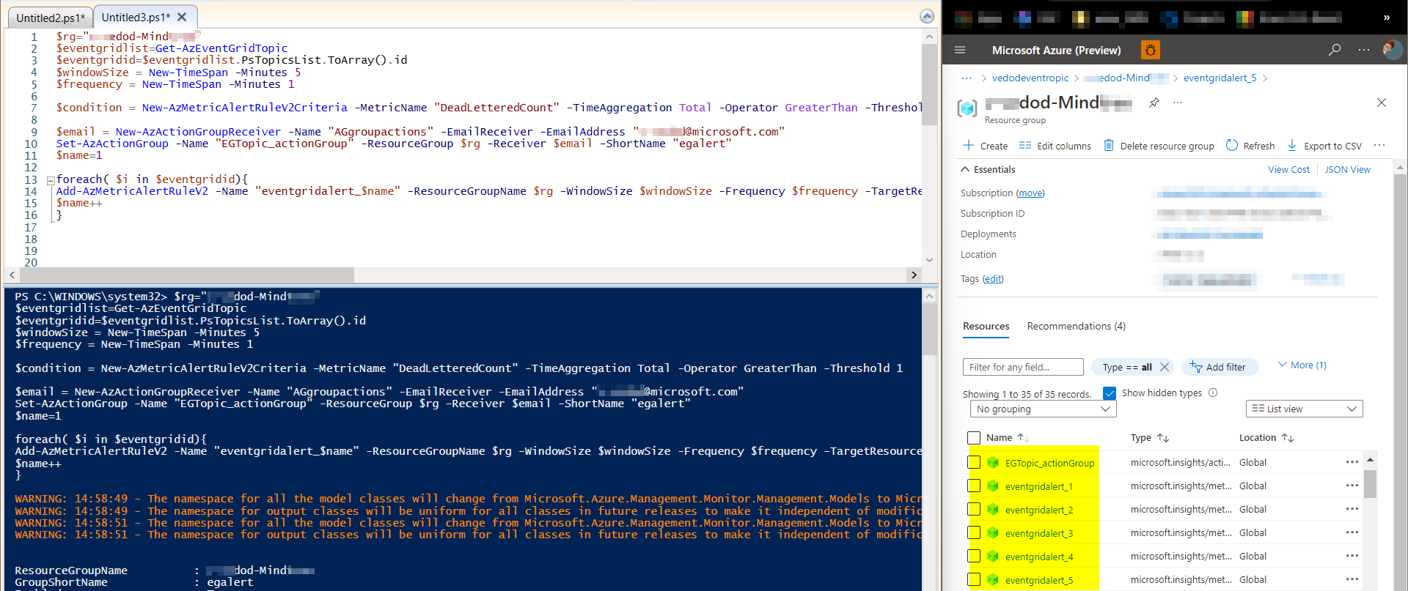The height and width of the screenshot is (591, 1408).
Task: Click the Tags edit link
Action: pos(993,278)
